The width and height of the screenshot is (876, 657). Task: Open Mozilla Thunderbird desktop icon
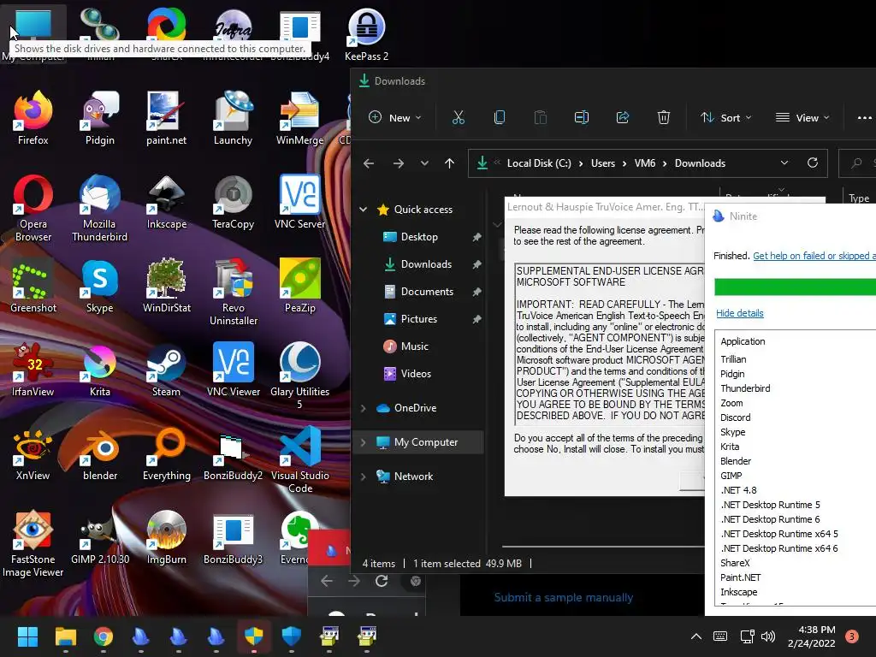click(x=100, y=209)
